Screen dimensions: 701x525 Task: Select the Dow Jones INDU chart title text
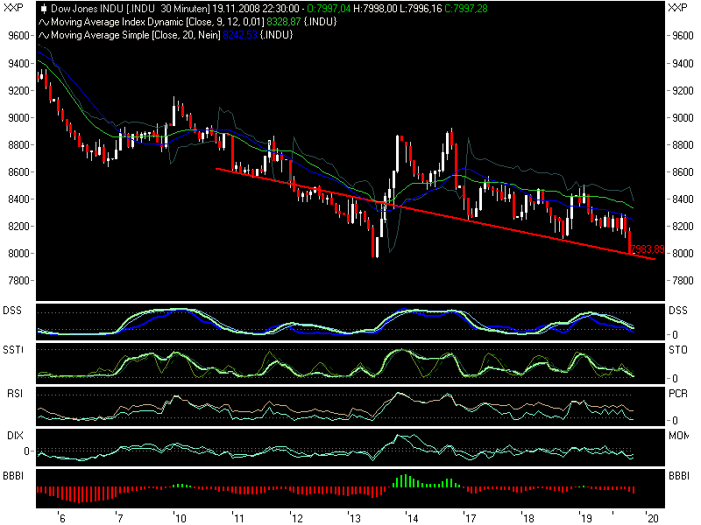point(131,9)
